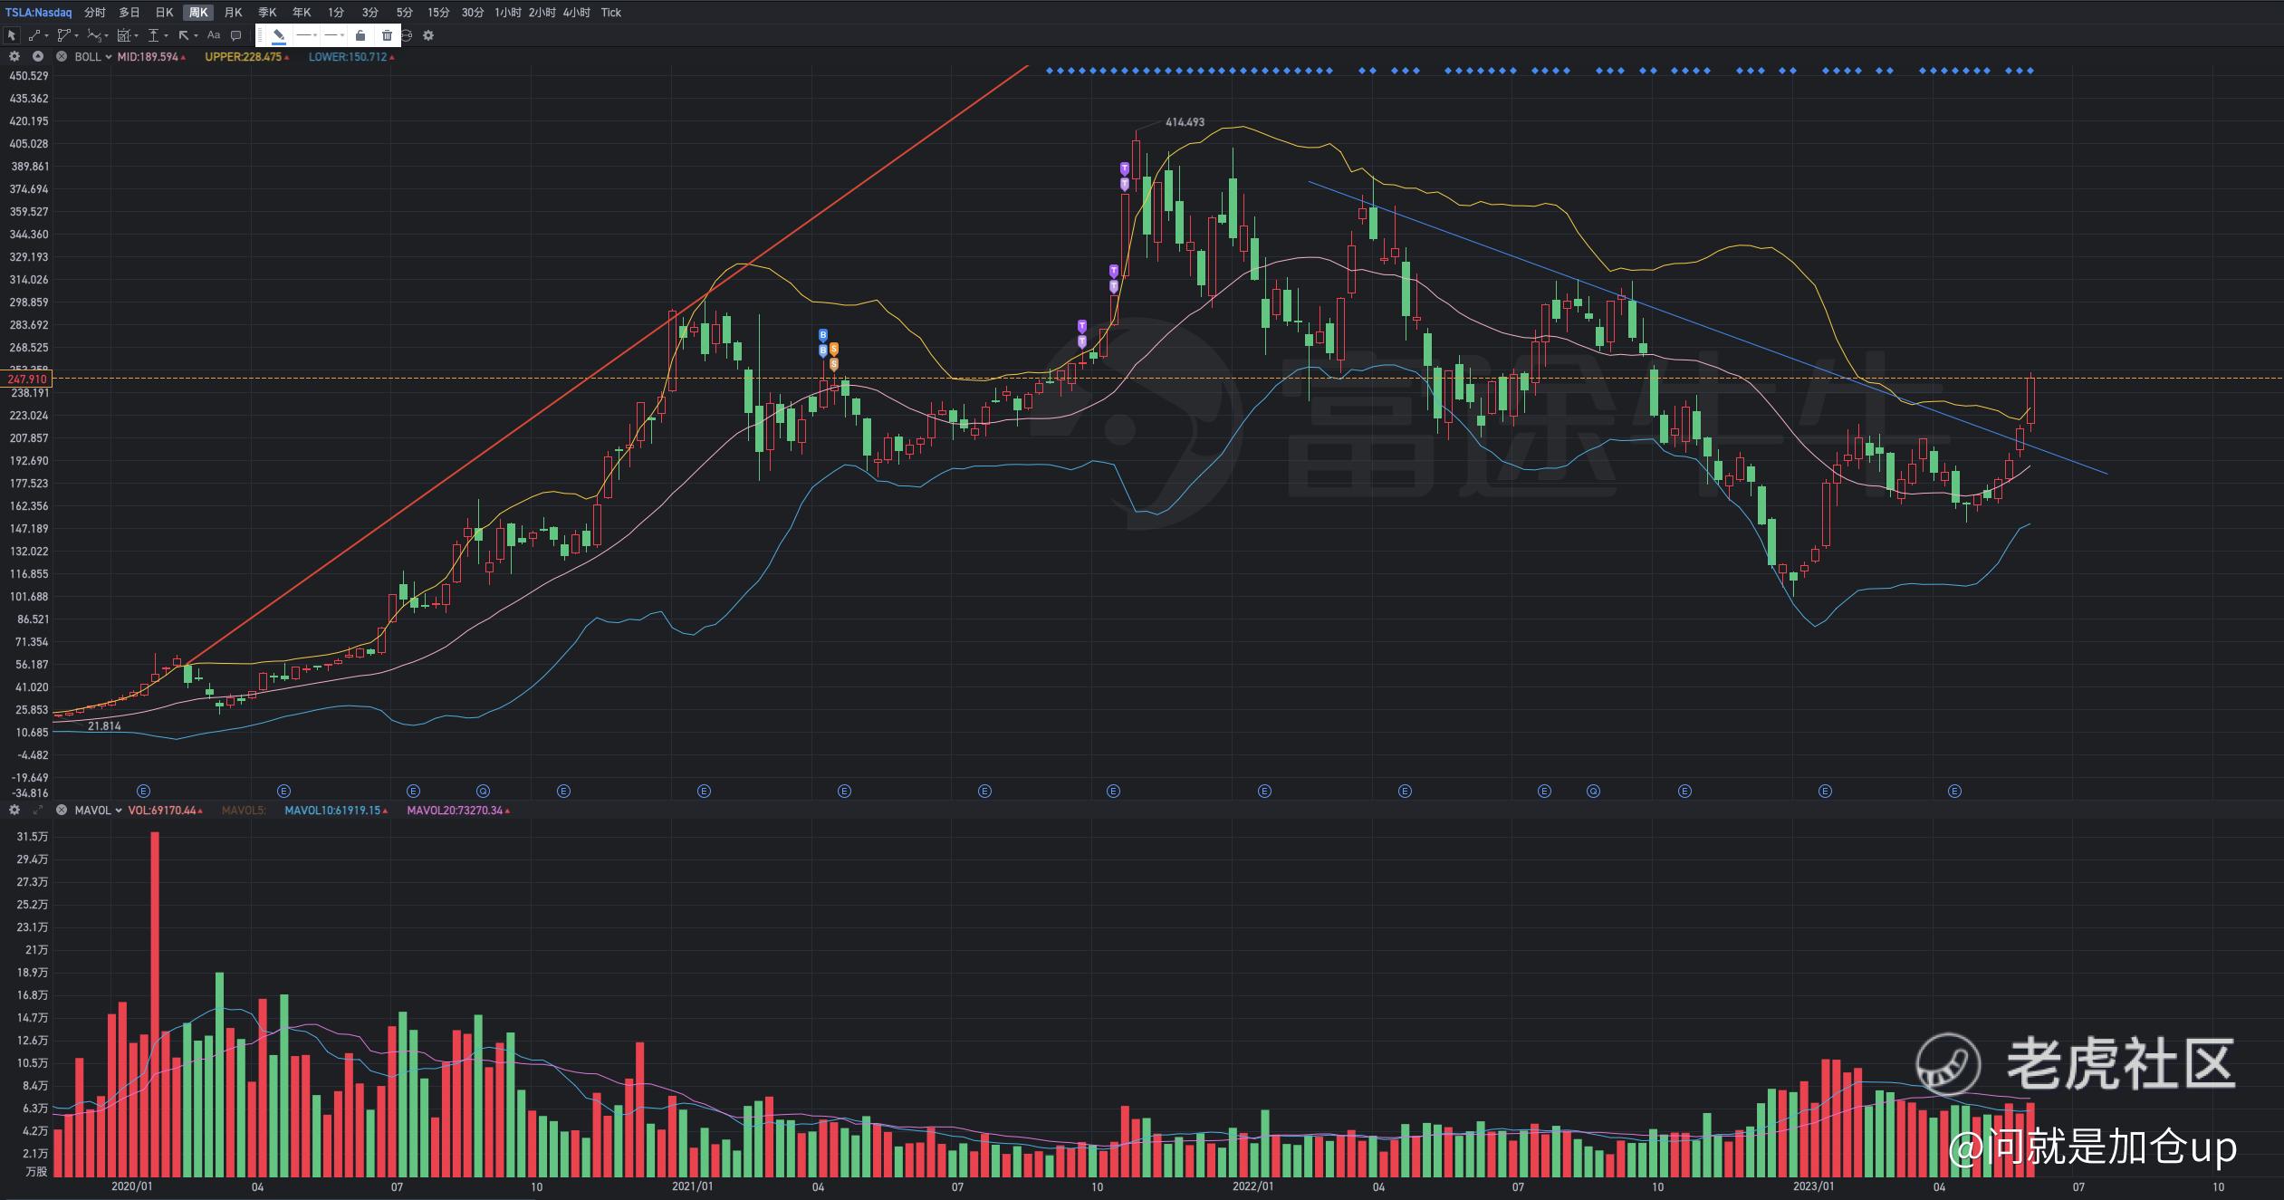The image size is (2284, 1200).
Task: Collapse the BOLL main chart panel
Action: (38, 56)
